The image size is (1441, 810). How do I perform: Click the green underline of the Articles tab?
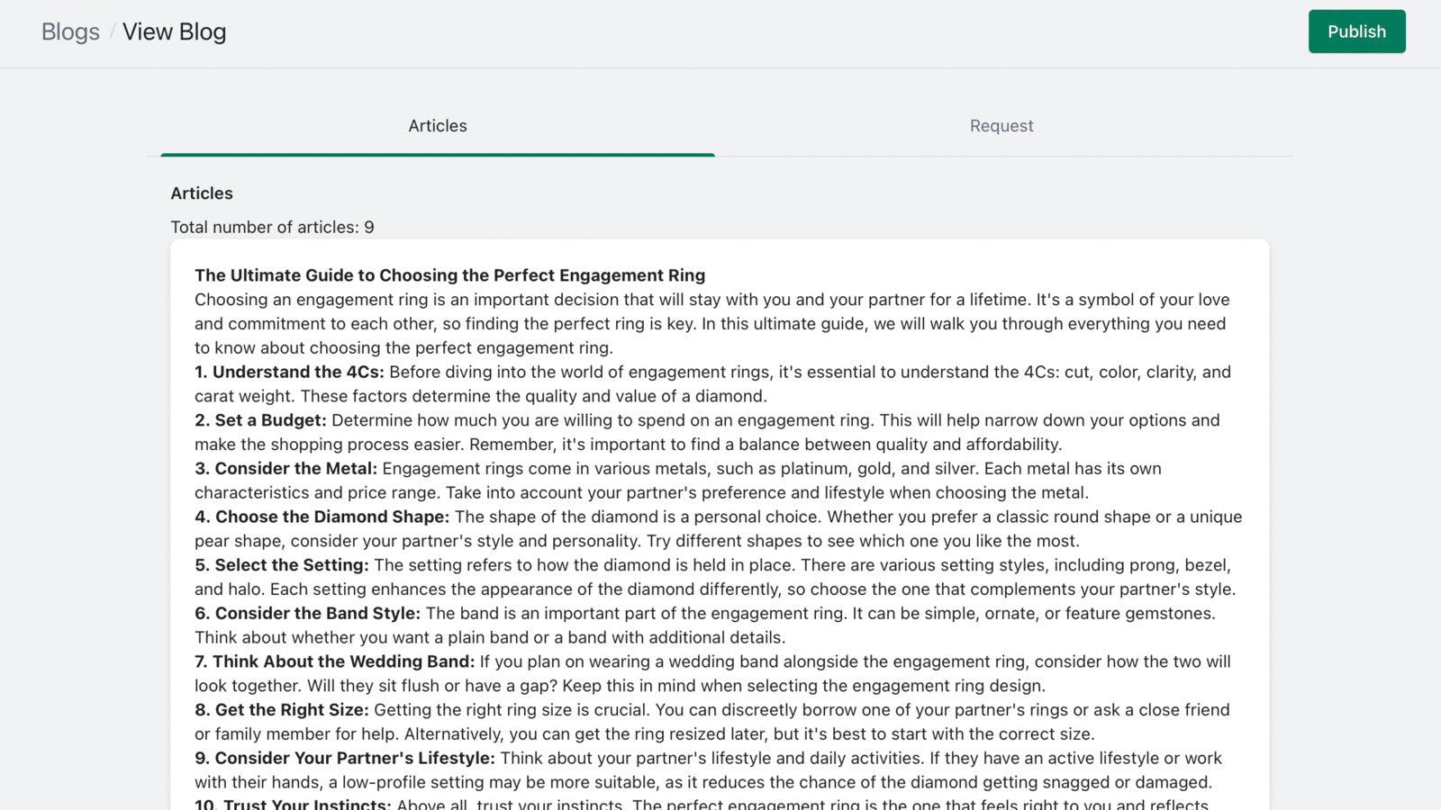tap(437, 153)
